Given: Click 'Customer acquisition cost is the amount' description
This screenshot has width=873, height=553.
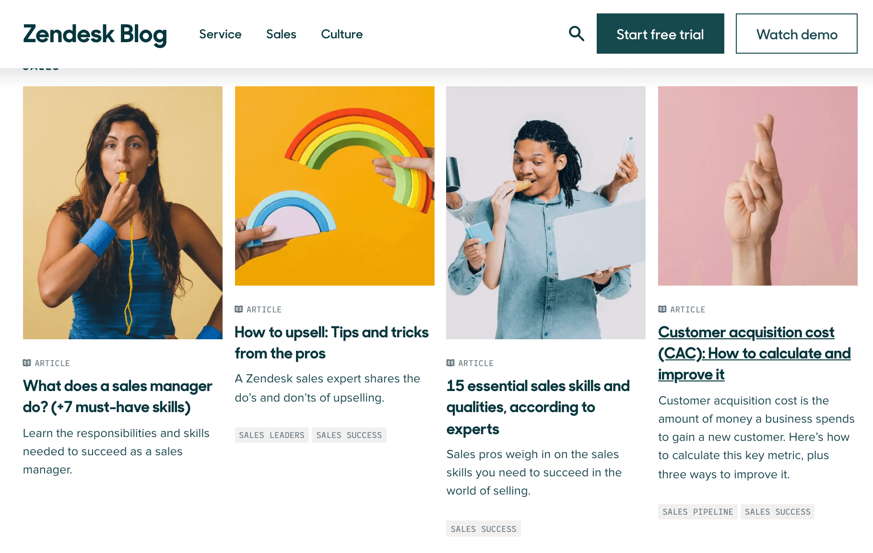Looking at the screenshot, I should [756, 437].
